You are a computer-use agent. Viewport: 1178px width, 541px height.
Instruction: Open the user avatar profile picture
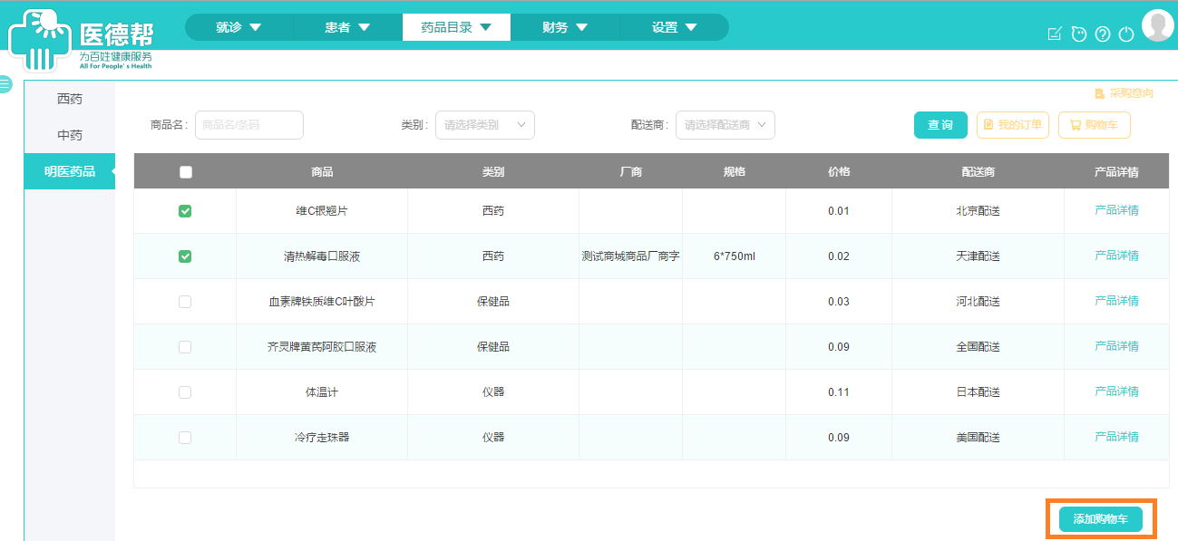click(1158, 25)
